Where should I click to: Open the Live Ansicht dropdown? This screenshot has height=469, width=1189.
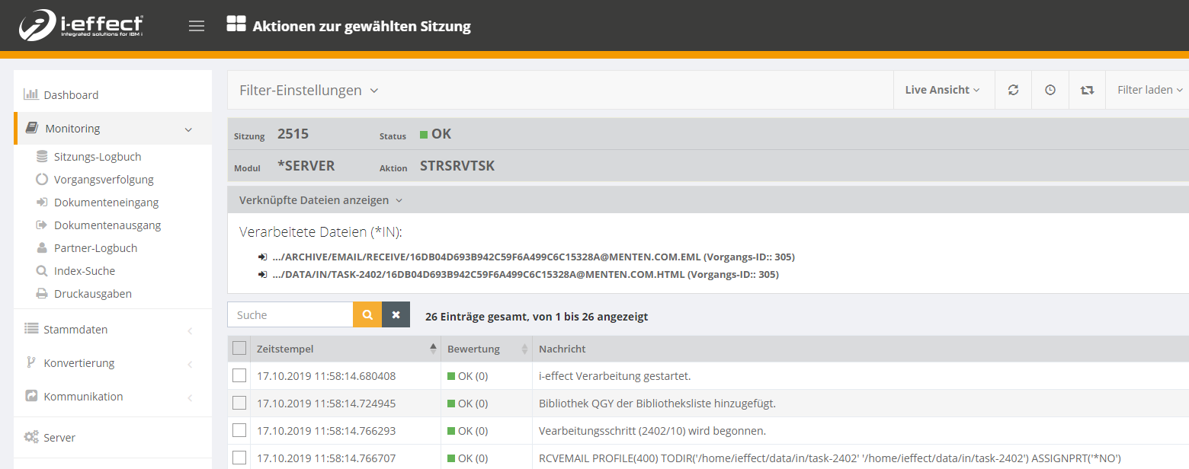click(x=942, y=90)
